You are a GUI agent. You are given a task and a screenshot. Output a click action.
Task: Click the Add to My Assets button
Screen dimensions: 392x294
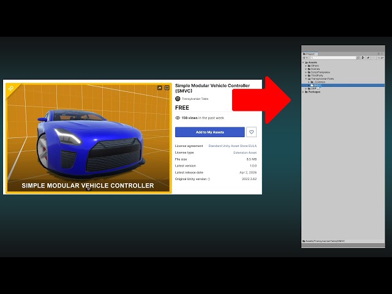(209, 132)
